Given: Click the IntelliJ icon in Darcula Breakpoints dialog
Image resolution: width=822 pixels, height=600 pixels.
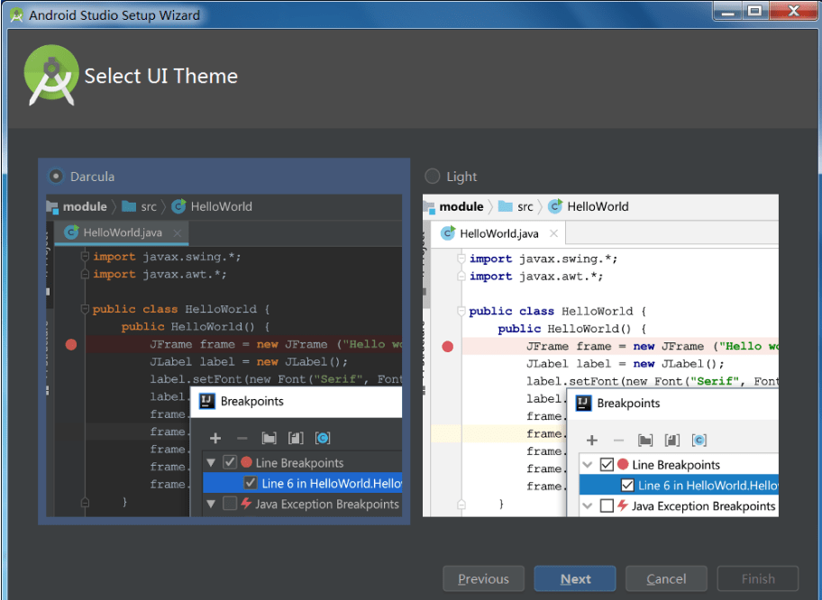Looking at the screenshot, I should [207, 402].
